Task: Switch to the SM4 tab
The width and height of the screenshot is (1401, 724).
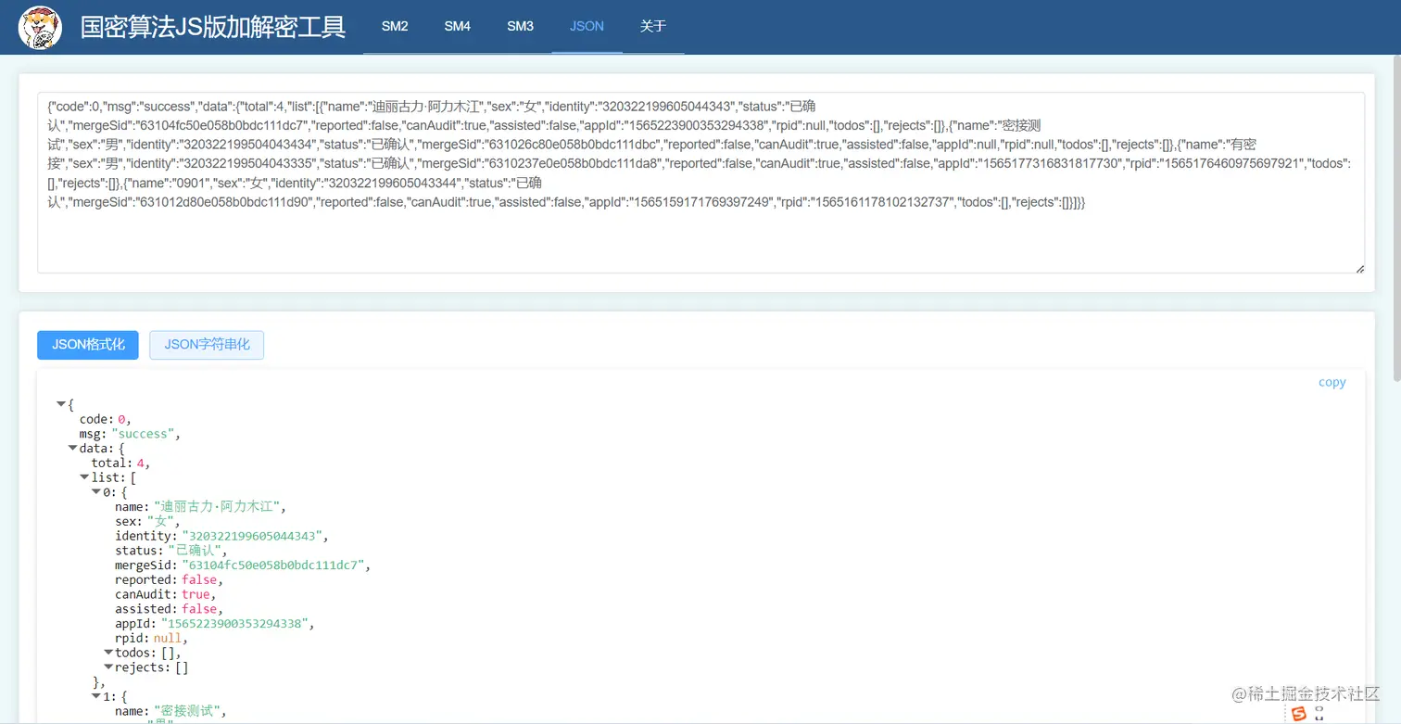Action: click(x=458, y=26)
